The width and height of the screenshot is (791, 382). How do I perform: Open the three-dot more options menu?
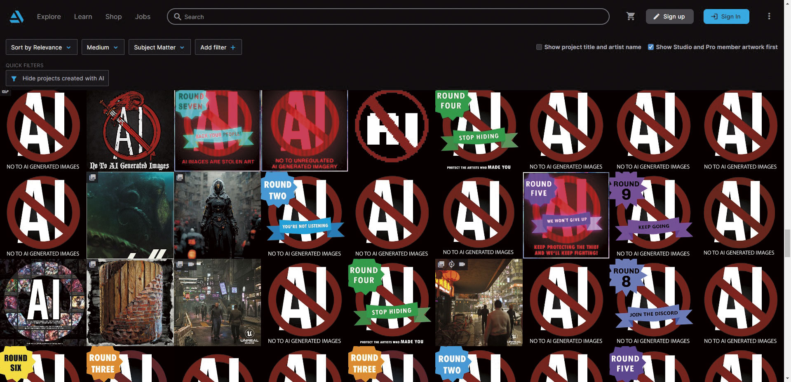coord(769,16)
